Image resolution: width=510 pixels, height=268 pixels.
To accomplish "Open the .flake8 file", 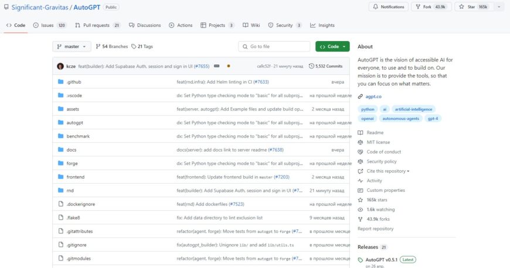I will point(73,218).
